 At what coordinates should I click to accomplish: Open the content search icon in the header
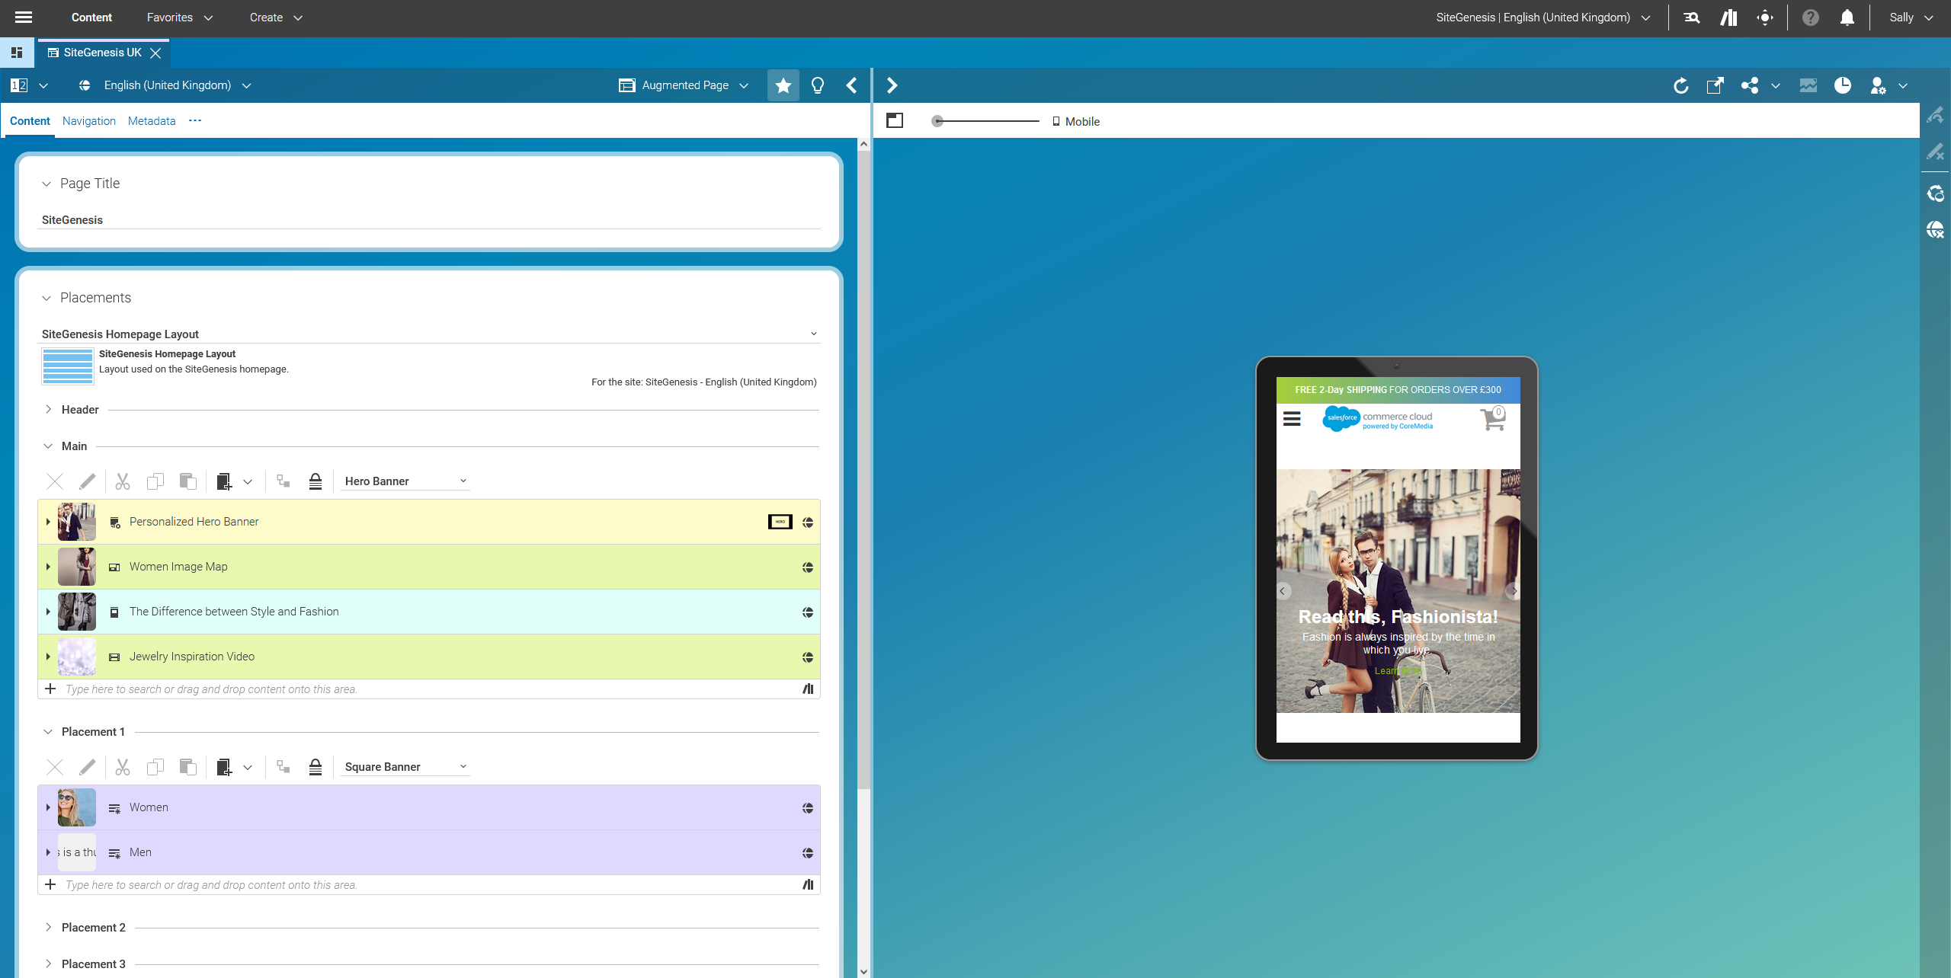[1692, 17]
